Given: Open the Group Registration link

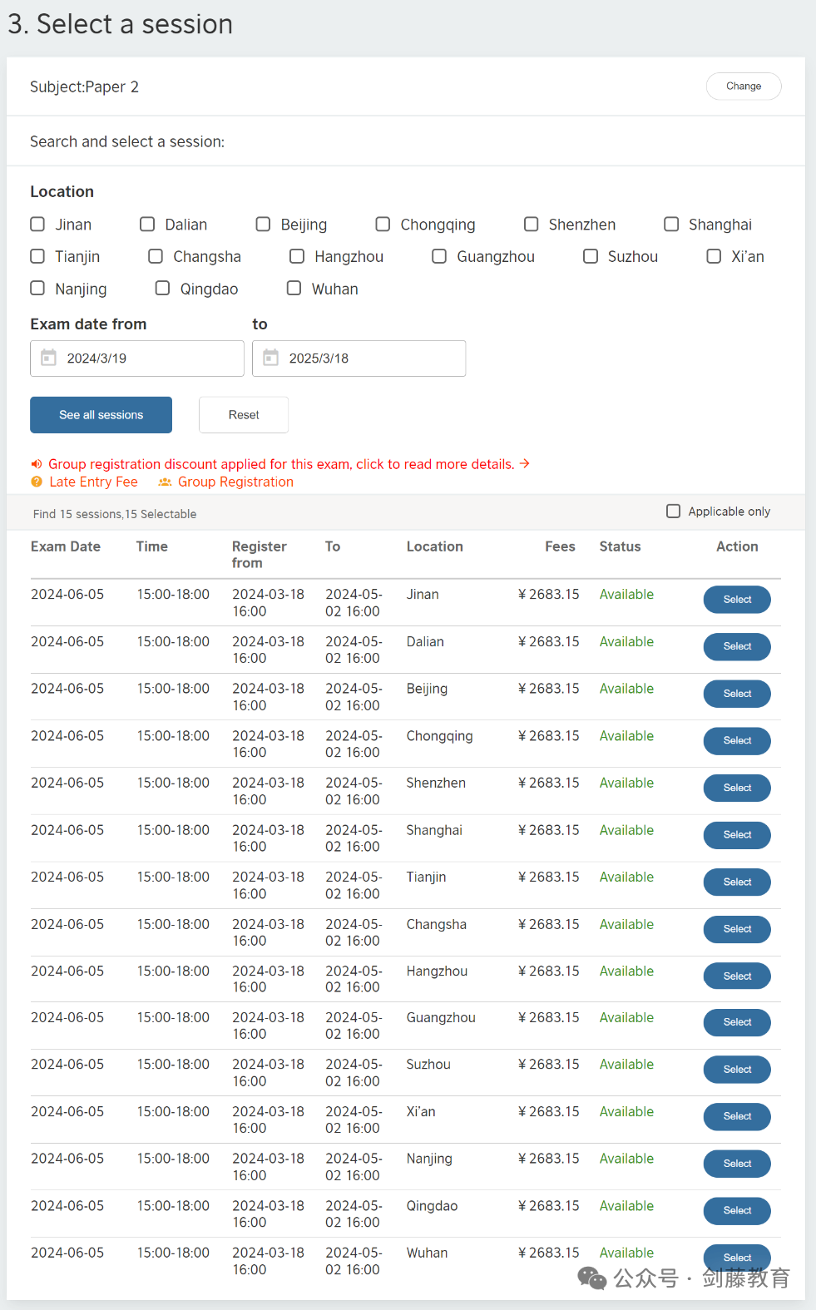Looking at the screenshot, I should click(235, 482).
